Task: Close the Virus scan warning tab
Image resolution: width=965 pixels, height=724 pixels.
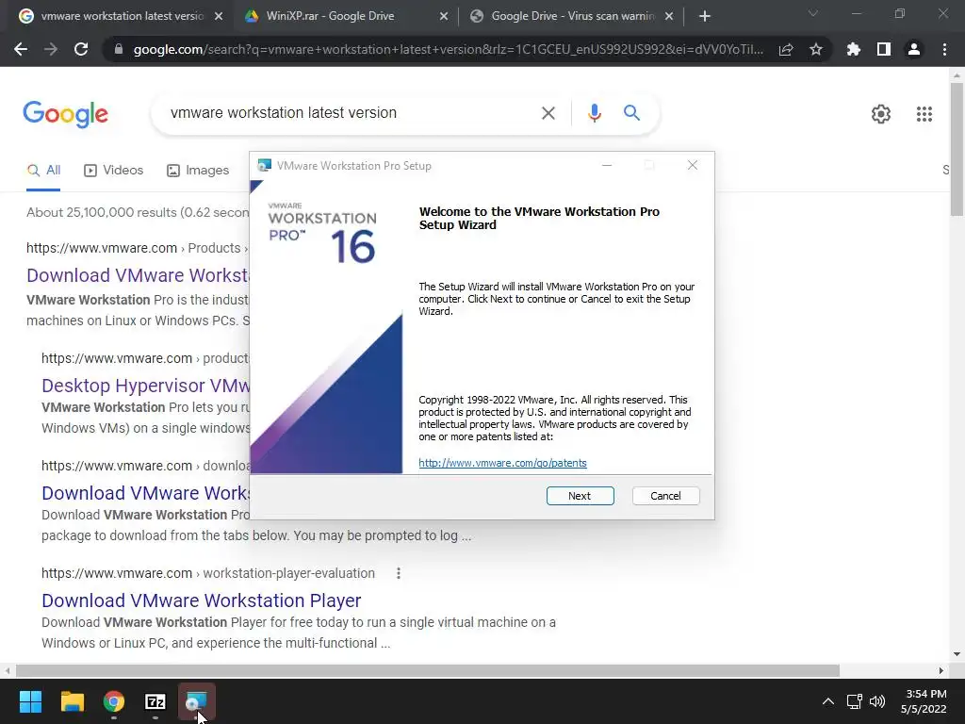Action: 669,16
